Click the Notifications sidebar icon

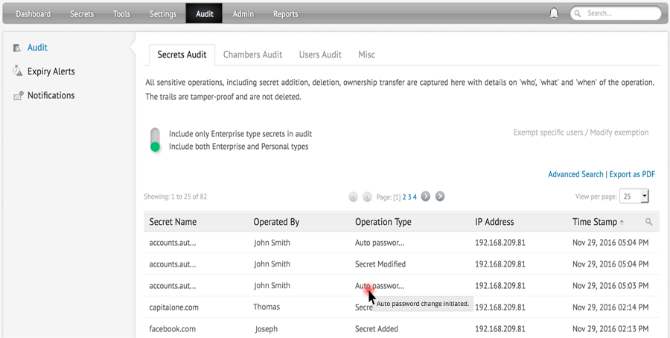click(x=17, y=96)
